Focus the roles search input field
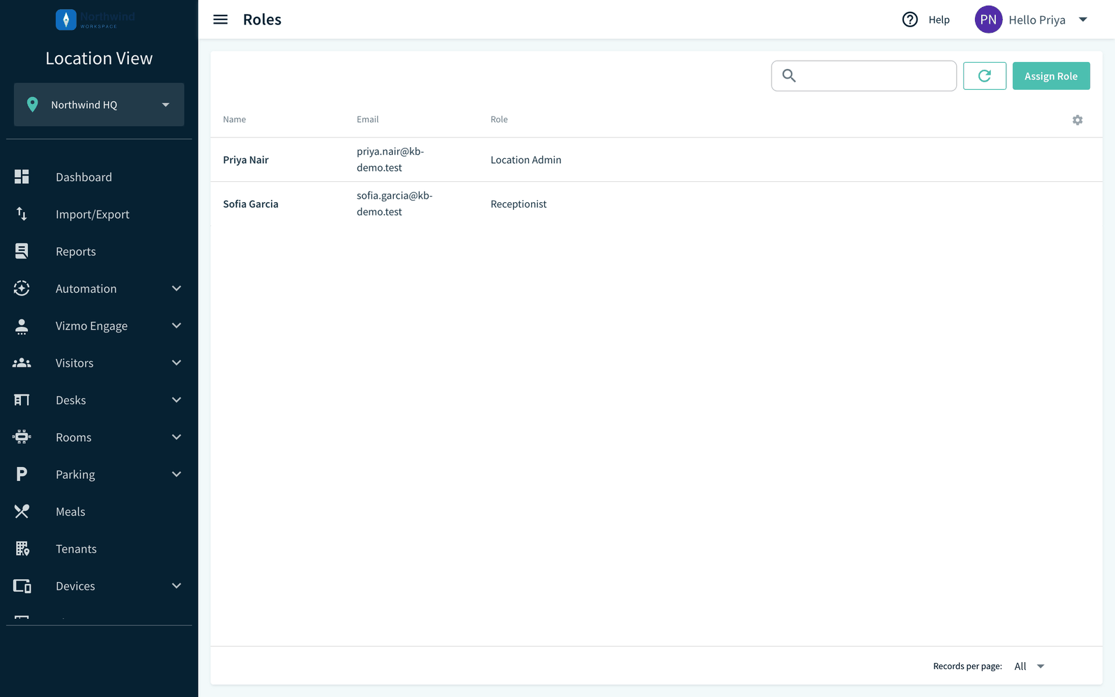 tap(864, 76)
